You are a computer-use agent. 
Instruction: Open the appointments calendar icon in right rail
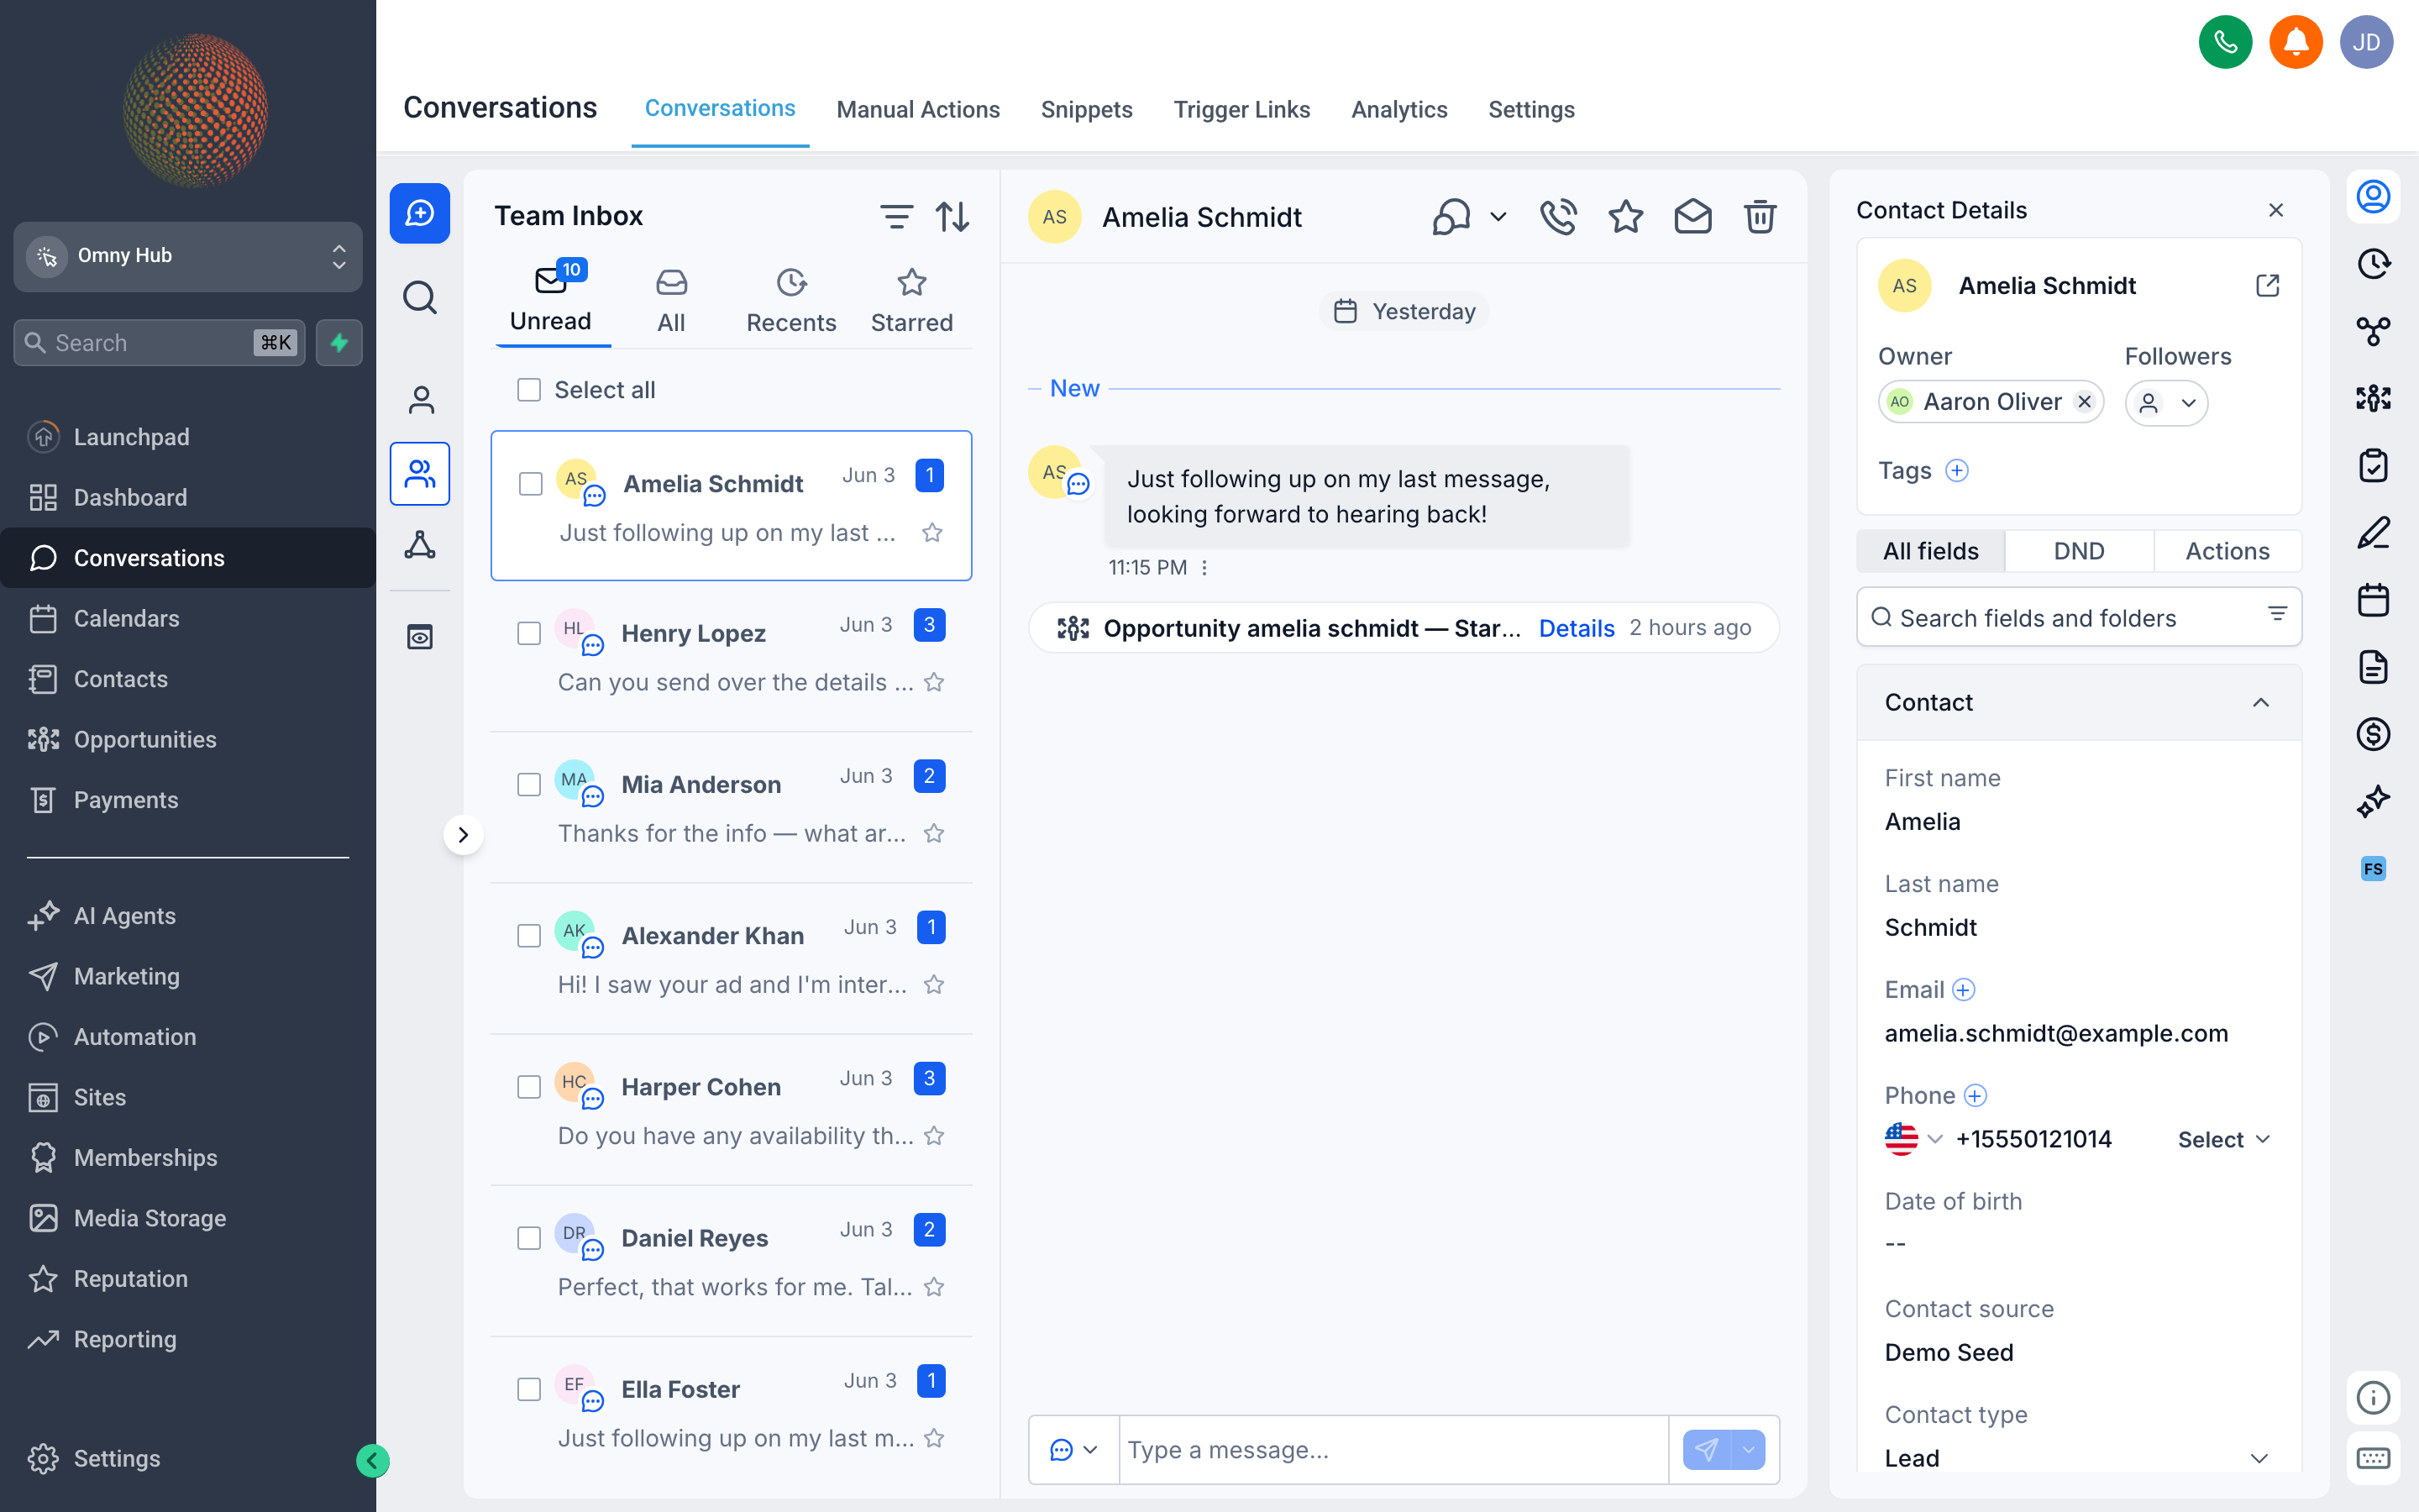(x=2373, y=600)
